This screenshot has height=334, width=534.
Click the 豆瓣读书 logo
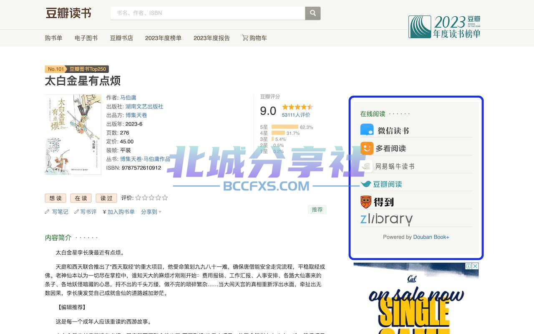pyautogui.click(x=68, y=13)
